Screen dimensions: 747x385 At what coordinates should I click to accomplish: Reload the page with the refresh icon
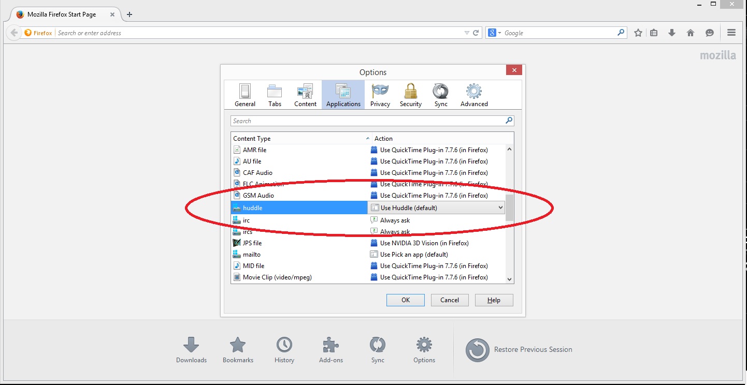pos(476,33)
